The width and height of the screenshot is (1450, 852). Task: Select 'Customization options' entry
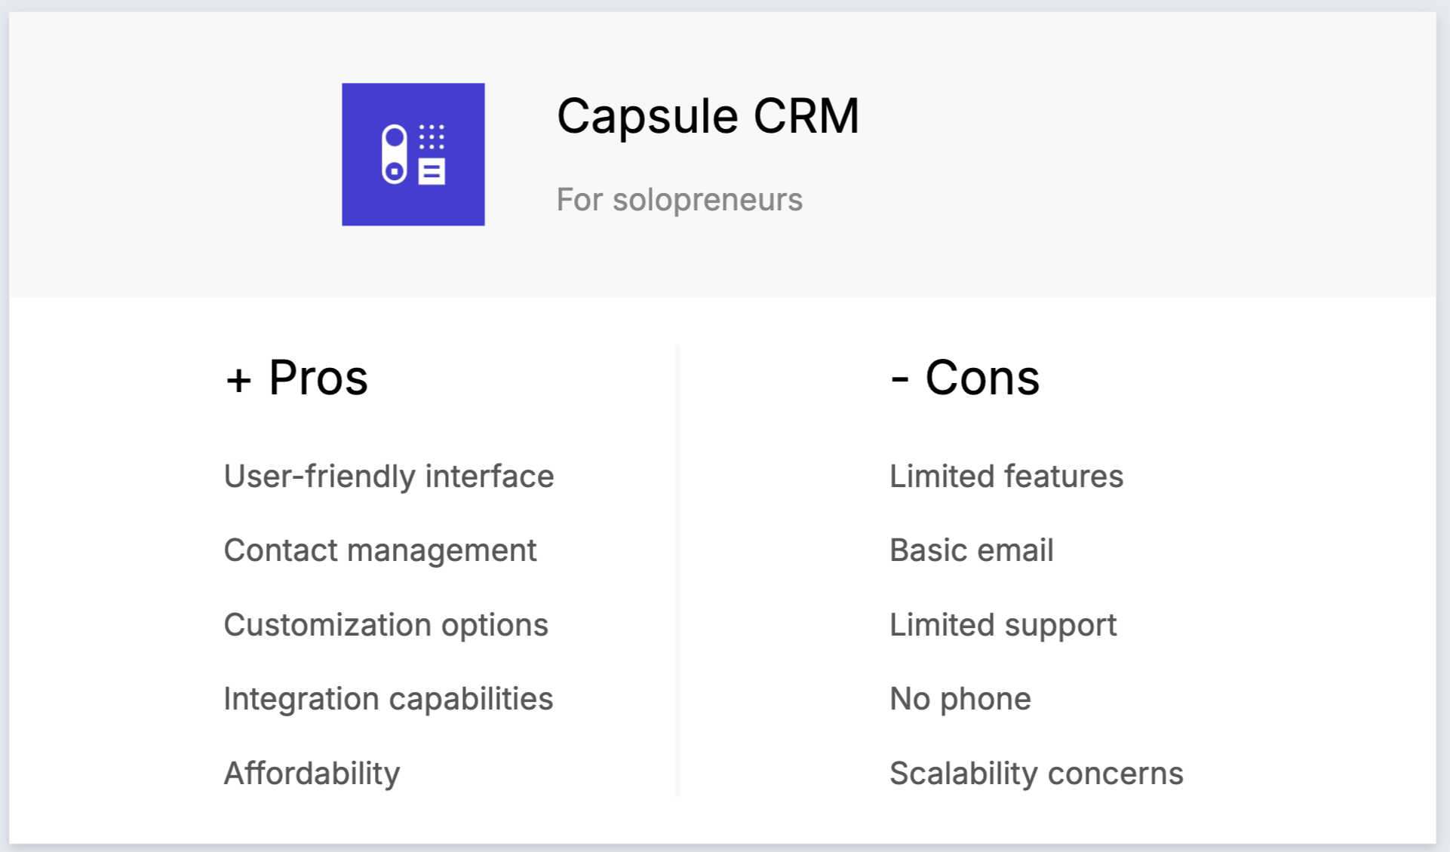[386, 625]
